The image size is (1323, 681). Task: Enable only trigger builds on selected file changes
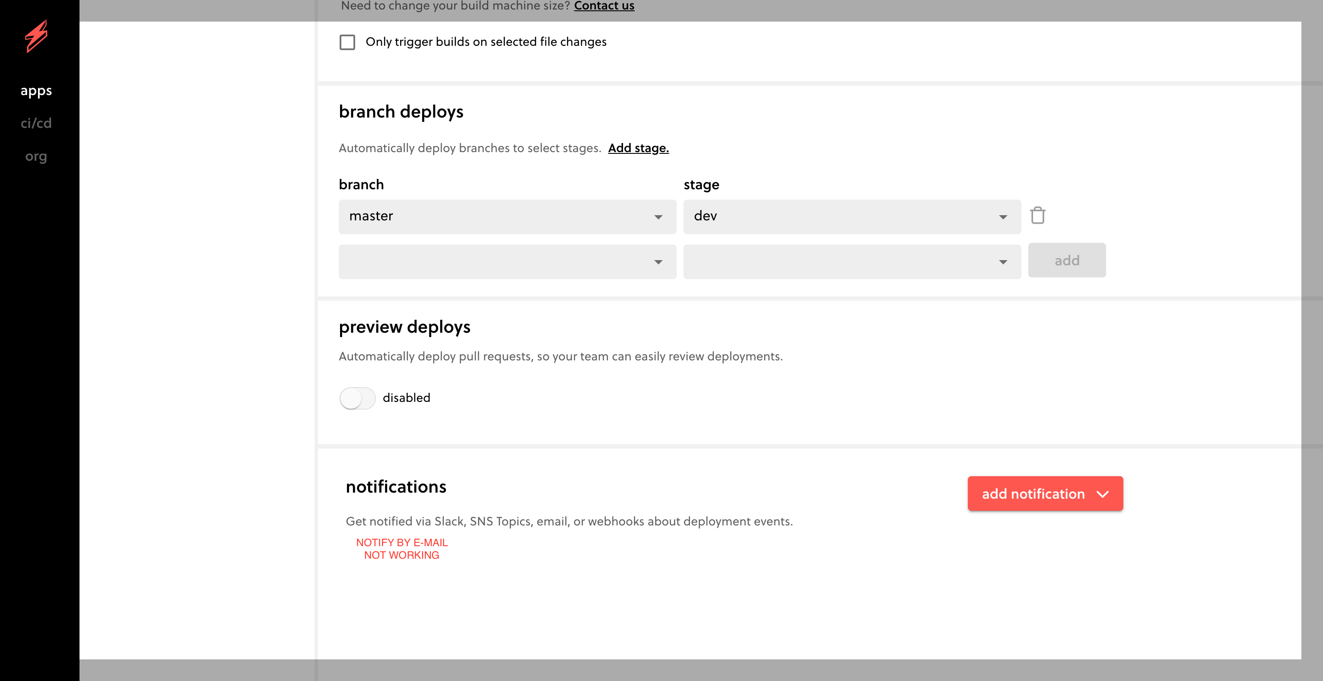(x=347, y=42)
